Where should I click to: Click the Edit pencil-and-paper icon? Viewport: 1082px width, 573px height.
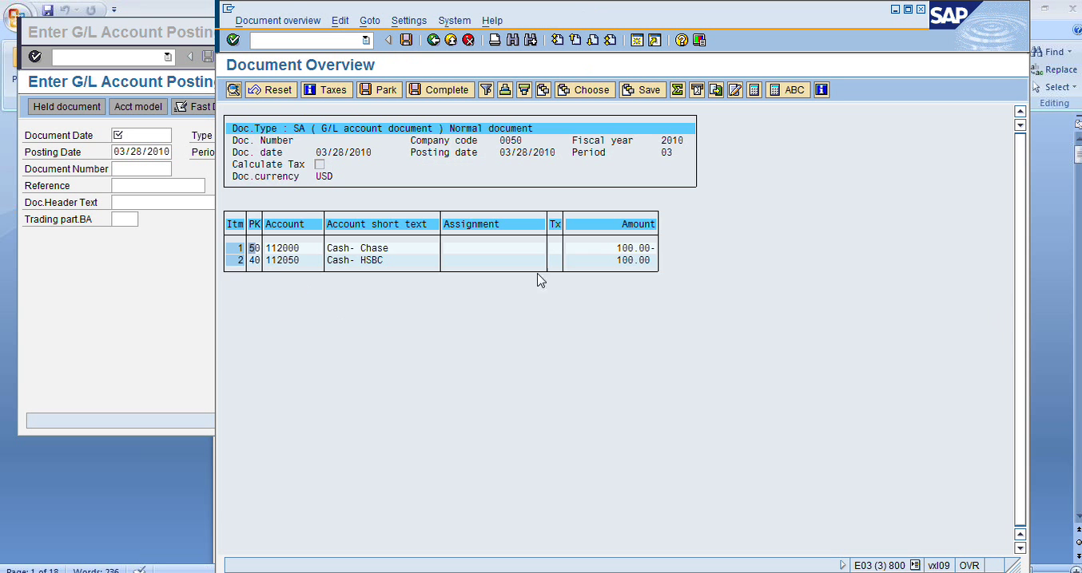click(x=735, y=90)
